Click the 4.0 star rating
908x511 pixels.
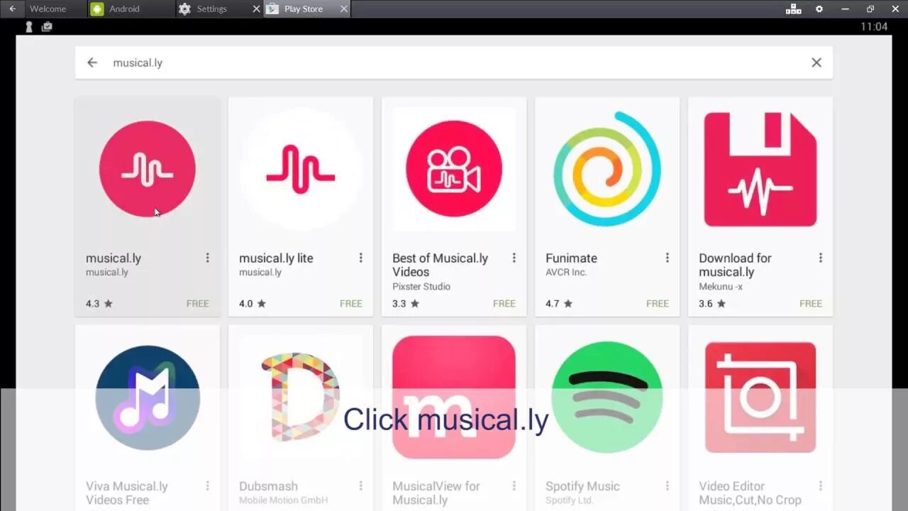[x=253, y=303]
